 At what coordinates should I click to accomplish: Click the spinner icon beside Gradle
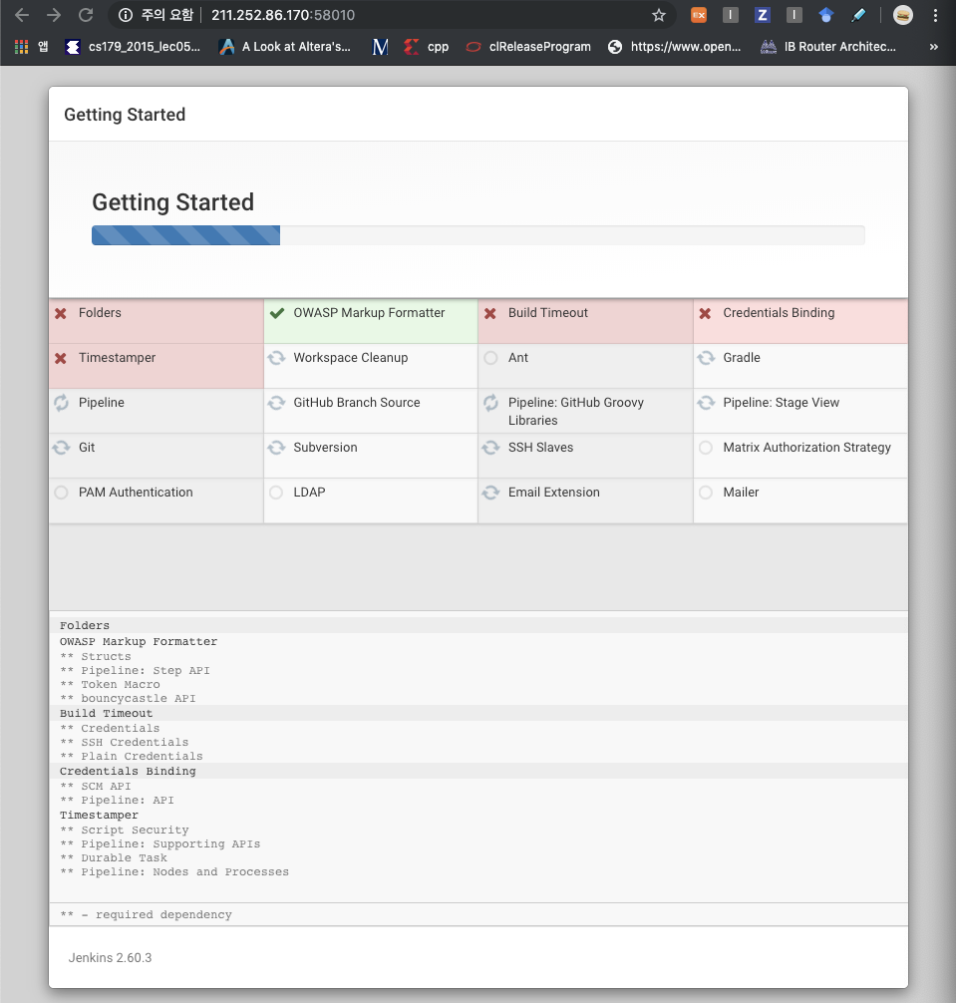click(706, 358)
